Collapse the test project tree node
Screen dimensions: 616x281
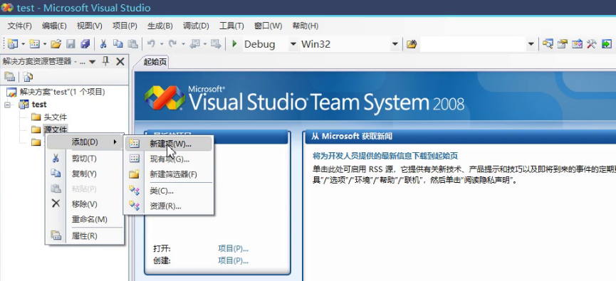coord(7,105)
